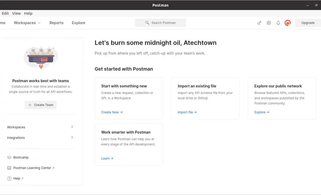Open the Edit menu

[x=5, y=13]
